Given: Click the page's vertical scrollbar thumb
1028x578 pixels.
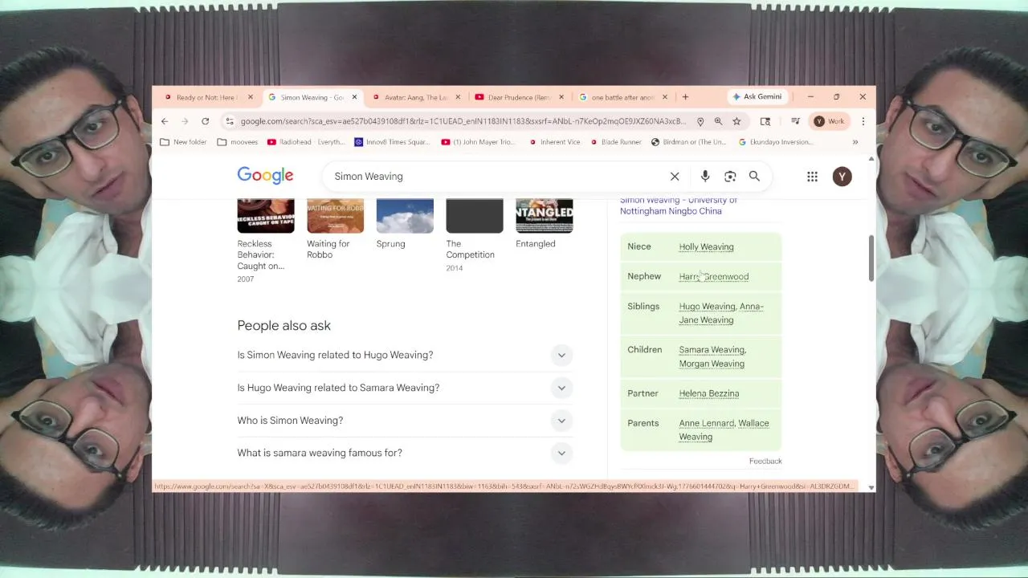Looking at the screenshot, I should (x=871, y=258).
